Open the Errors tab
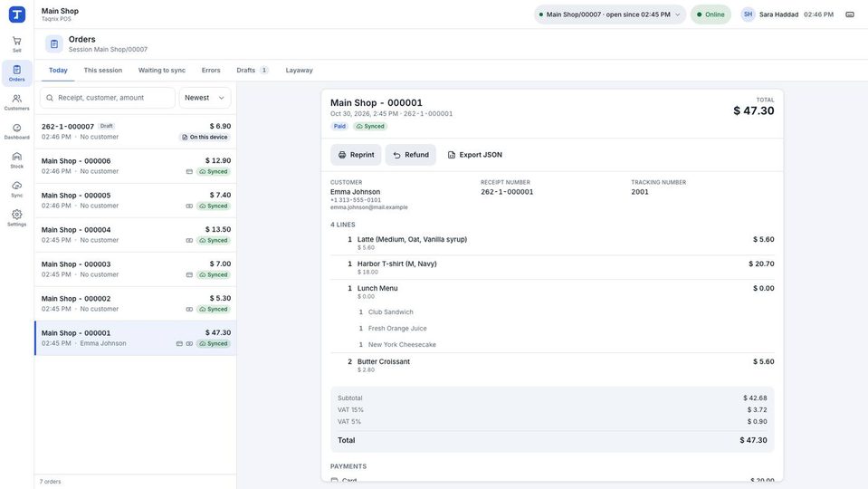Image resolution: width=868 pixels, height=489 pixels. 211,71
